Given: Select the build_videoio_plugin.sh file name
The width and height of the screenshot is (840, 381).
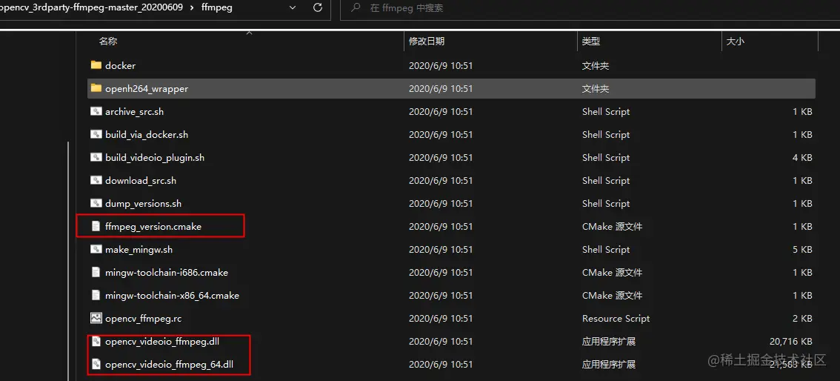Looking at the screenshot, I should coord(155,158).
